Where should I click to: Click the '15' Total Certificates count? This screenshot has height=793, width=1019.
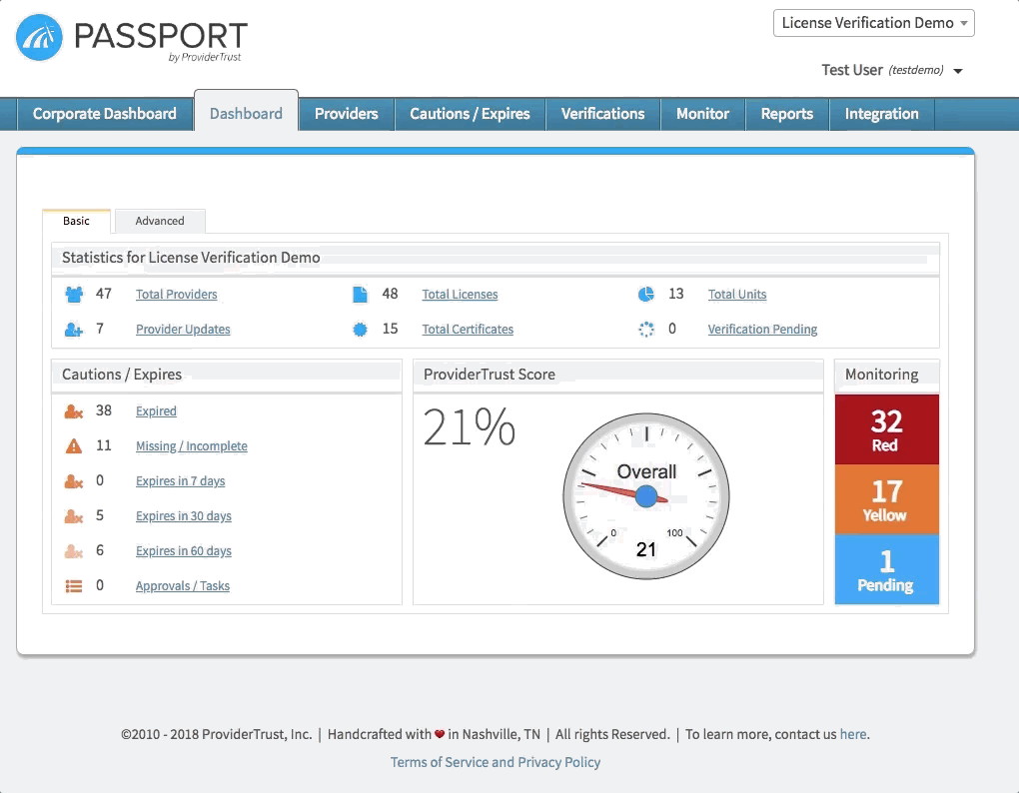[x=390, y=329]
